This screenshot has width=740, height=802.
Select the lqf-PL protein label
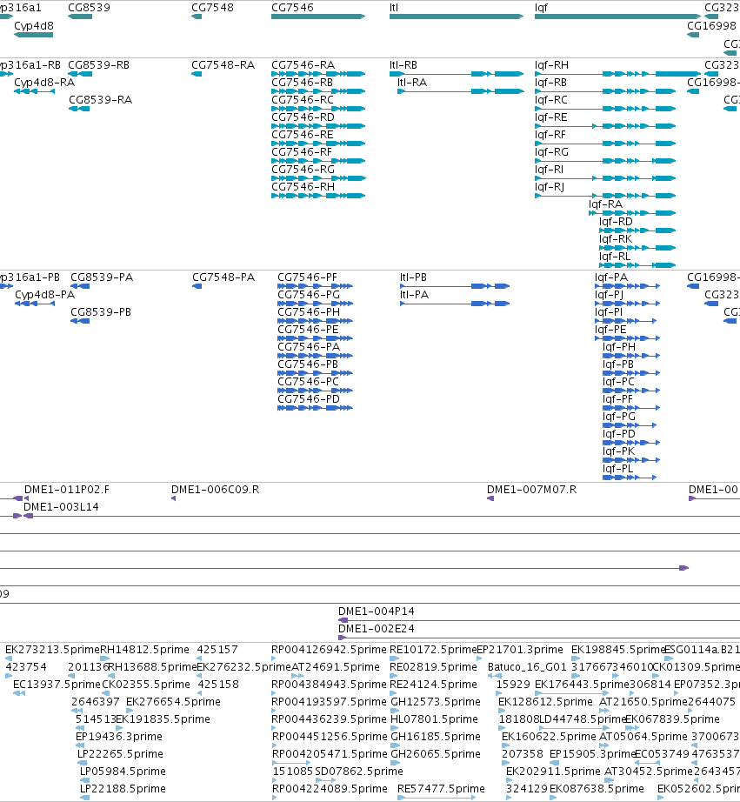617,469
